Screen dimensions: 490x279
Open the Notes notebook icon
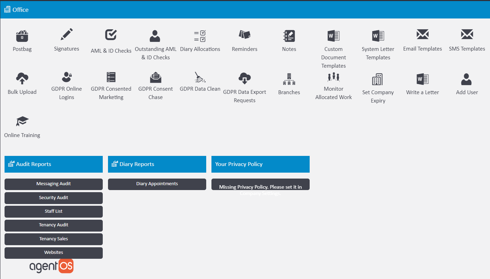(289, 36)
